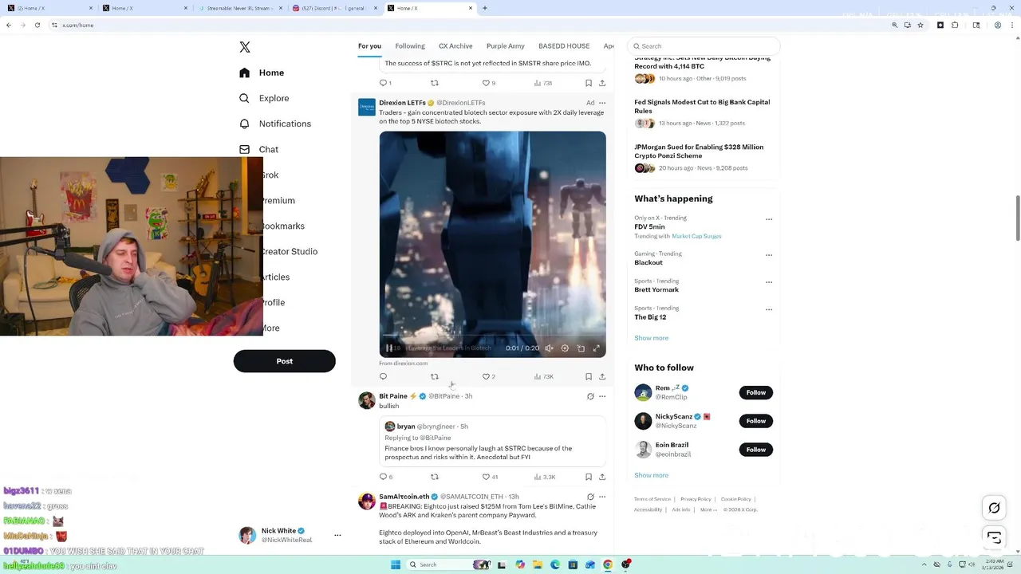Switch to the BASEDD HOUSE tab
Image resolution: width=1021 pixels, height=574 pixels.
tap(564, 46)
